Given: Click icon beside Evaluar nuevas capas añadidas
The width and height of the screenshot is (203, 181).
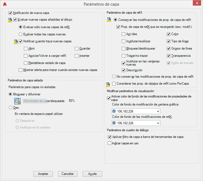Looking at the screenshot, I should [10, 20].
